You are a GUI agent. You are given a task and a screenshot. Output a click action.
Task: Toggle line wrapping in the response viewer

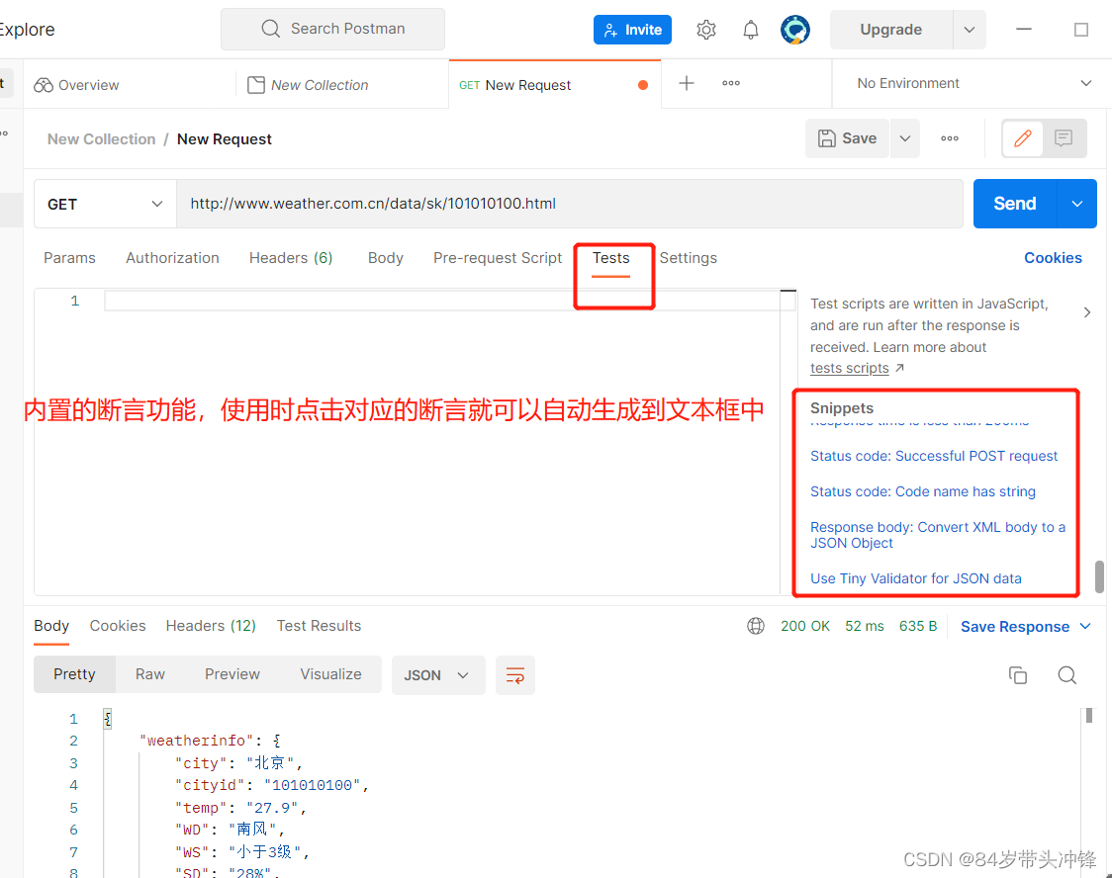[x=515, y=675]
